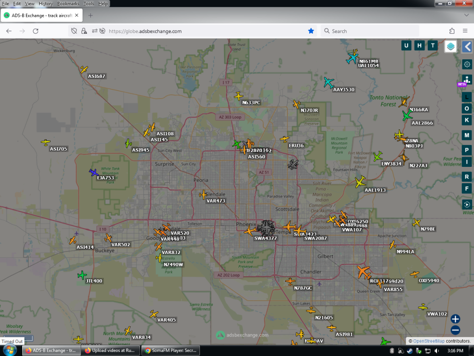Click the taskbar volume speaker icon
Screen dimensions: 474x356
[x=437, y=351]
